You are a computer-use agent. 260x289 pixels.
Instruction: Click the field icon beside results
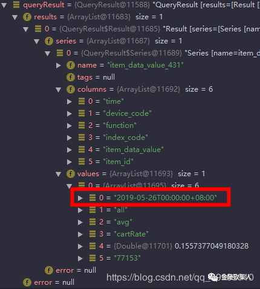point(27,17)
